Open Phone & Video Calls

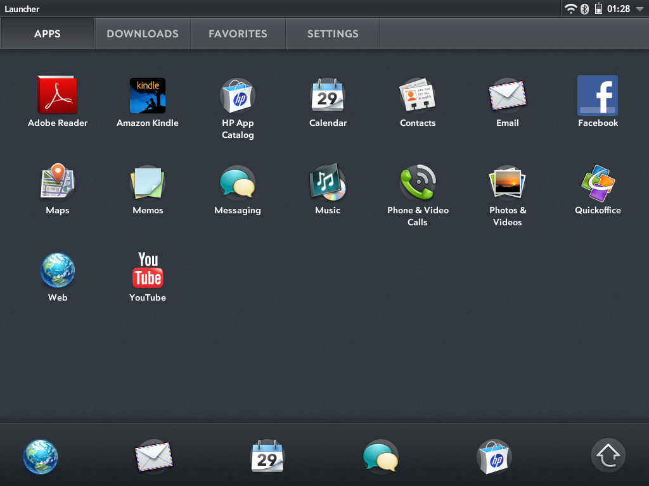point(418,182)
